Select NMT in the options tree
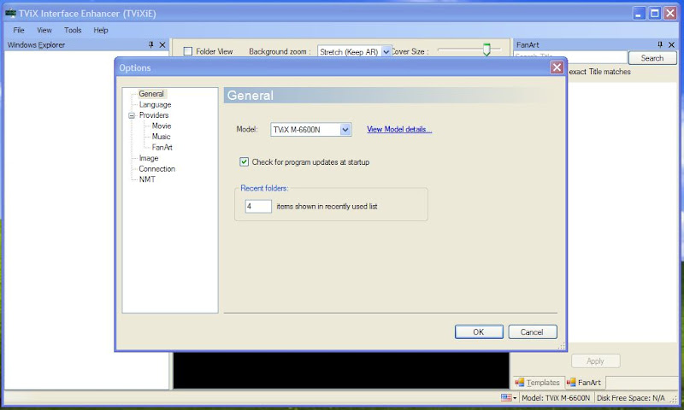This screenshot has width=684, height=410. (147, 179)
